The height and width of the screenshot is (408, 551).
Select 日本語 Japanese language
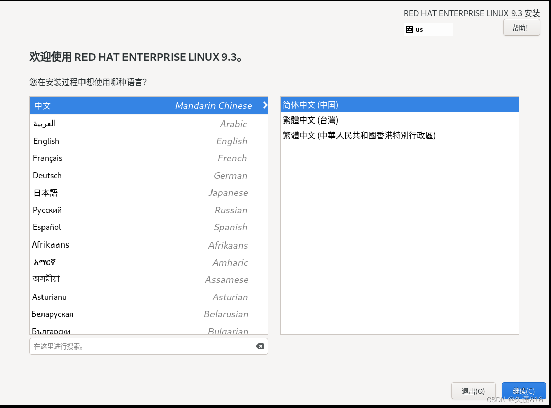coord(149,192)
